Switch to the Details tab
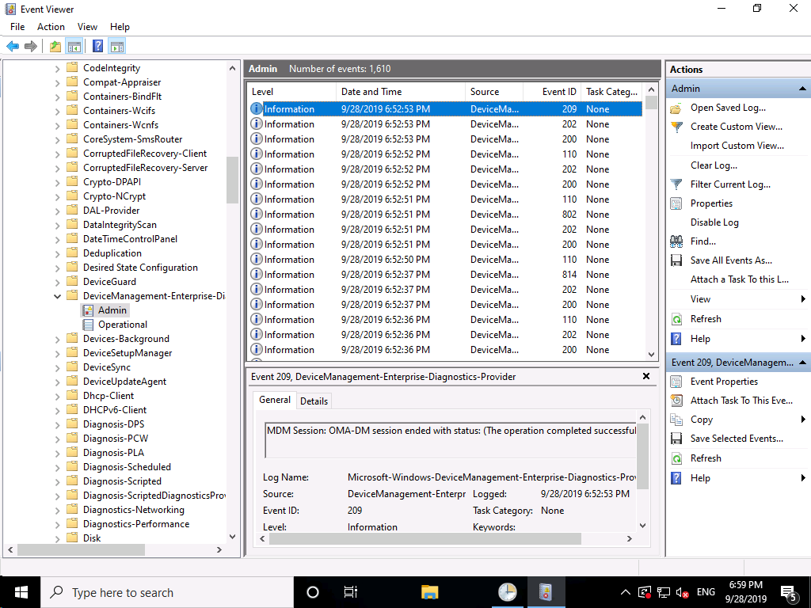Viewport: 811px width, 608px height. tap(314, 401)
